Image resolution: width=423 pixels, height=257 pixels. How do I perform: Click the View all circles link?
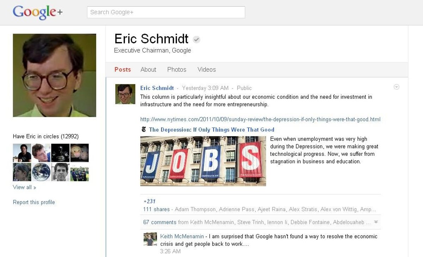click(x=24, y=187)
